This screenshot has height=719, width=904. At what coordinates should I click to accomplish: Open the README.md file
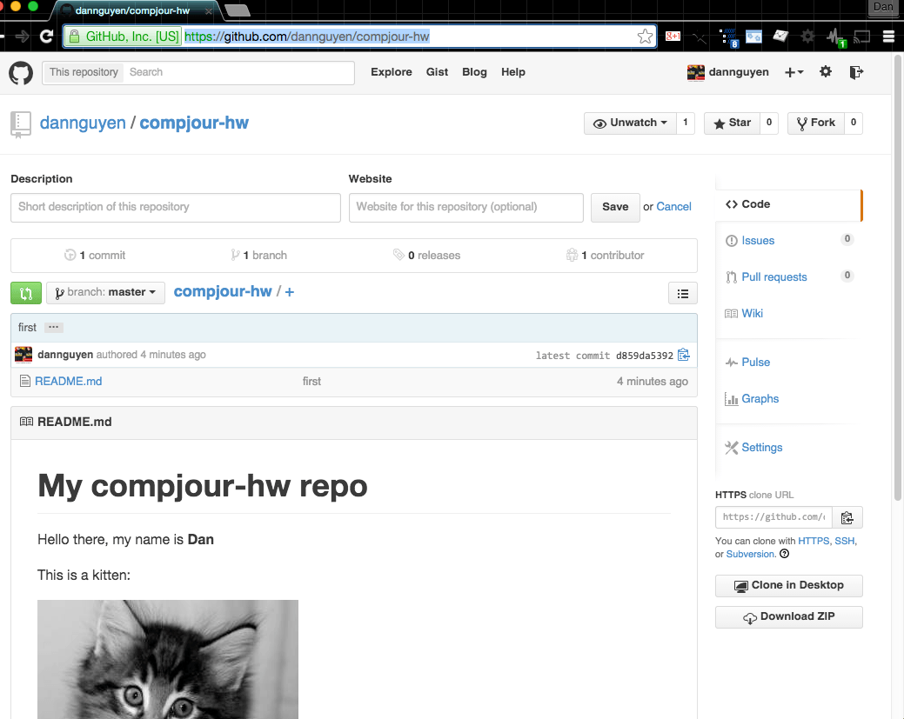(x=68, y=382)
